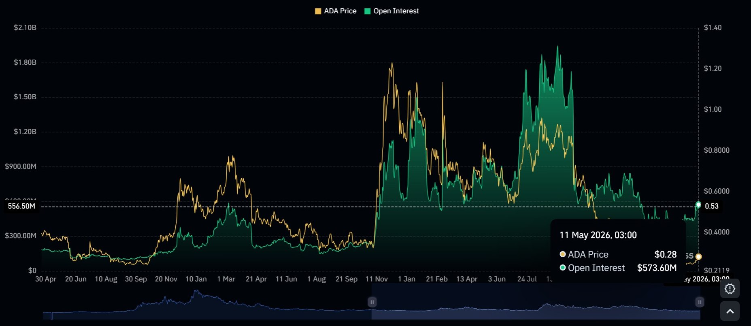Grab the left range slider handle

pos(372,302)
